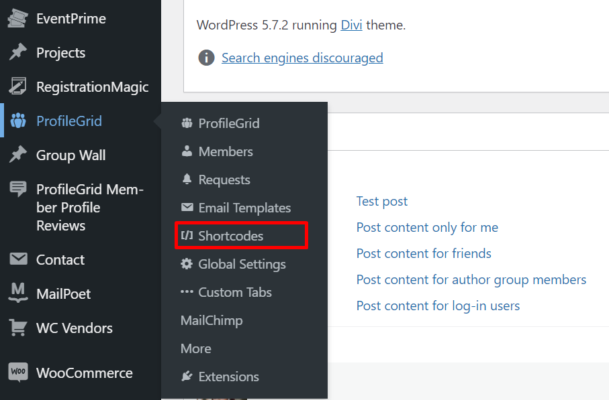Viewport: 609px width, 400px height.
Task: Click the Contact envelope icon
Action: coord(18,259)
